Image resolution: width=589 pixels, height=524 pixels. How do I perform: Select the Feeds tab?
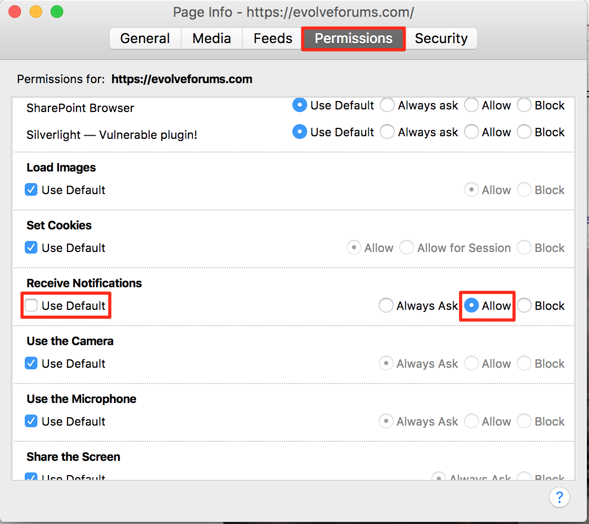coord(272,38)
